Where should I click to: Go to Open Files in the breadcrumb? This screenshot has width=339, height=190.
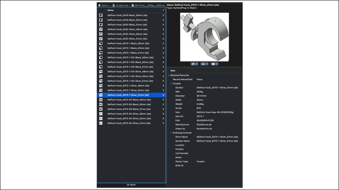coord(105,5)
